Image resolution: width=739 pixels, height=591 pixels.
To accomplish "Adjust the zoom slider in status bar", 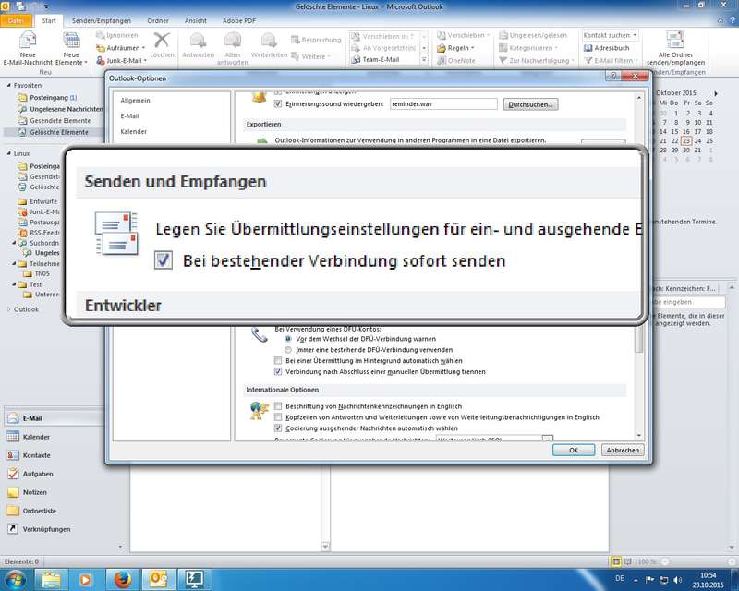I will coord(697,561).
